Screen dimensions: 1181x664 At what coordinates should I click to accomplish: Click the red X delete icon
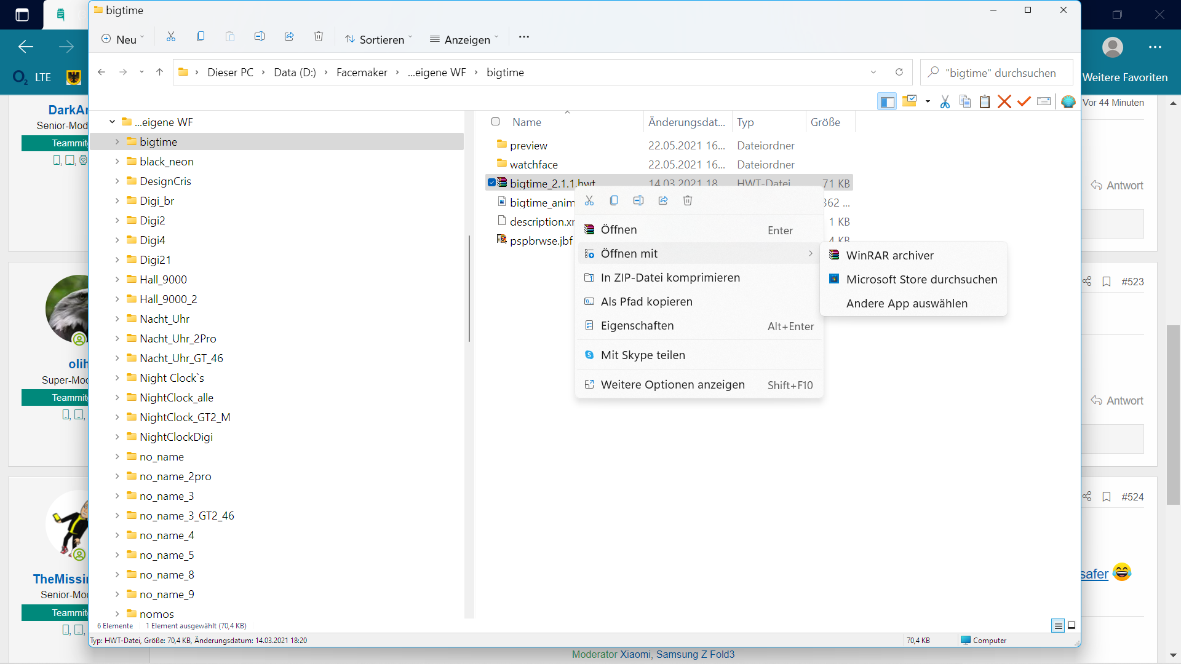(1004, 101)
